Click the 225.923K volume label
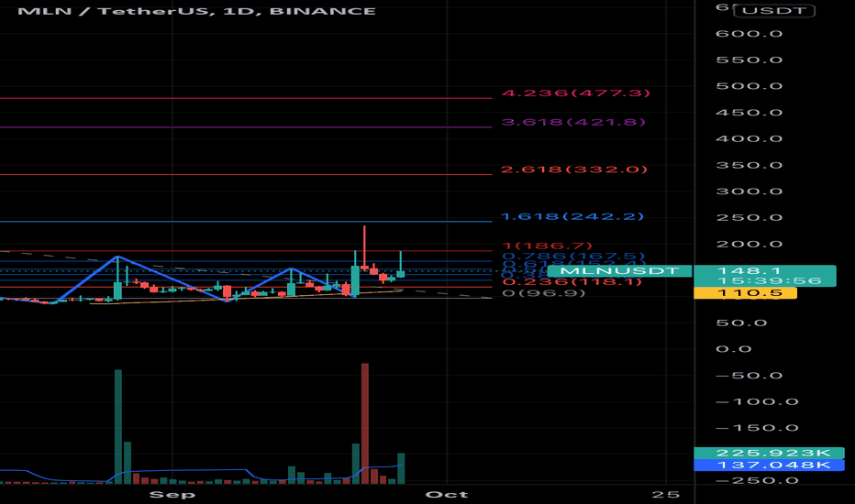 coord(769,453)
